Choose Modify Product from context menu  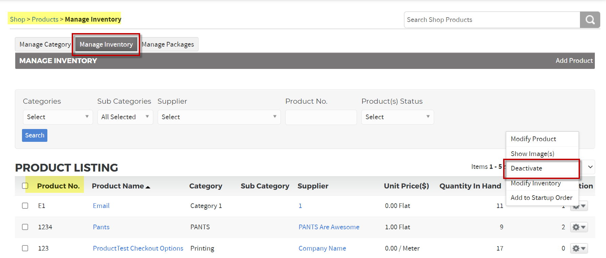(542, 139)
